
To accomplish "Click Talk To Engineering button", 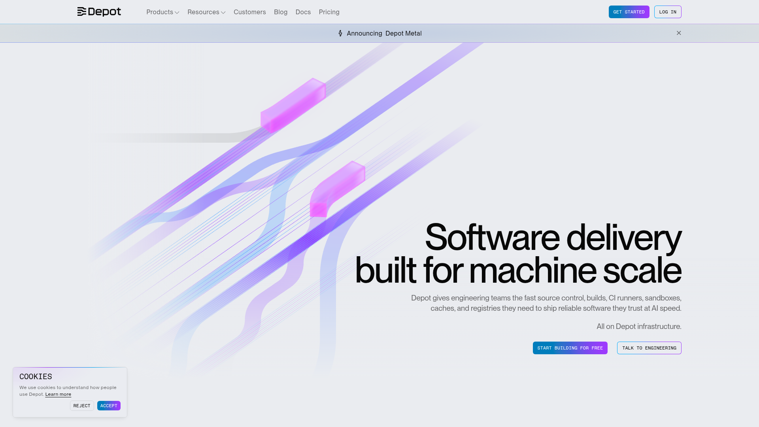I will click(x=649, y=348).
